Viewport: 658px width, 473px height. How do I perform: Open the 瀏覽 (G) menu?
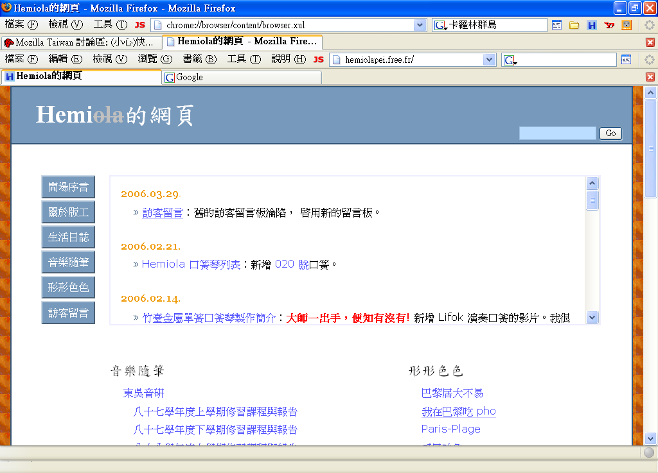[155, 59]
